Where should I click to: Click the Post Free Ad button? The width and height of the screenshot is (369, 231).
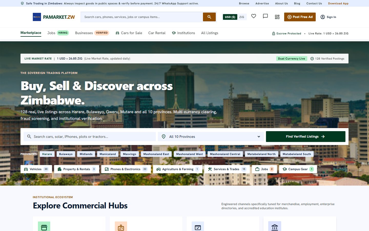pos(300,17)
